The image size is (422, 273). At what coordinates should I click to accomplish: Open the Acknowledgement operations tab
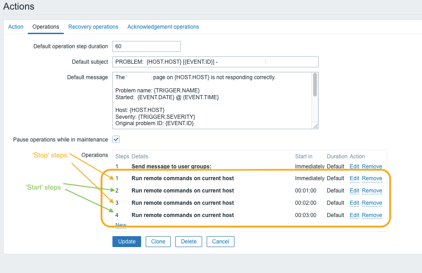coord(163,27)
